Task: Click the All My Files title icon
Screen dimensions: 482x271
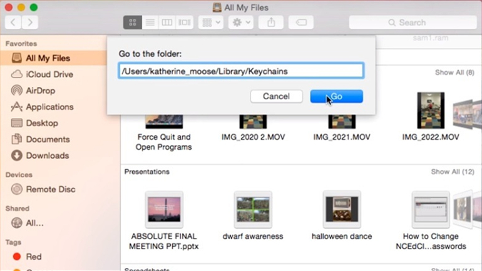Action: [x=217, y=7]
